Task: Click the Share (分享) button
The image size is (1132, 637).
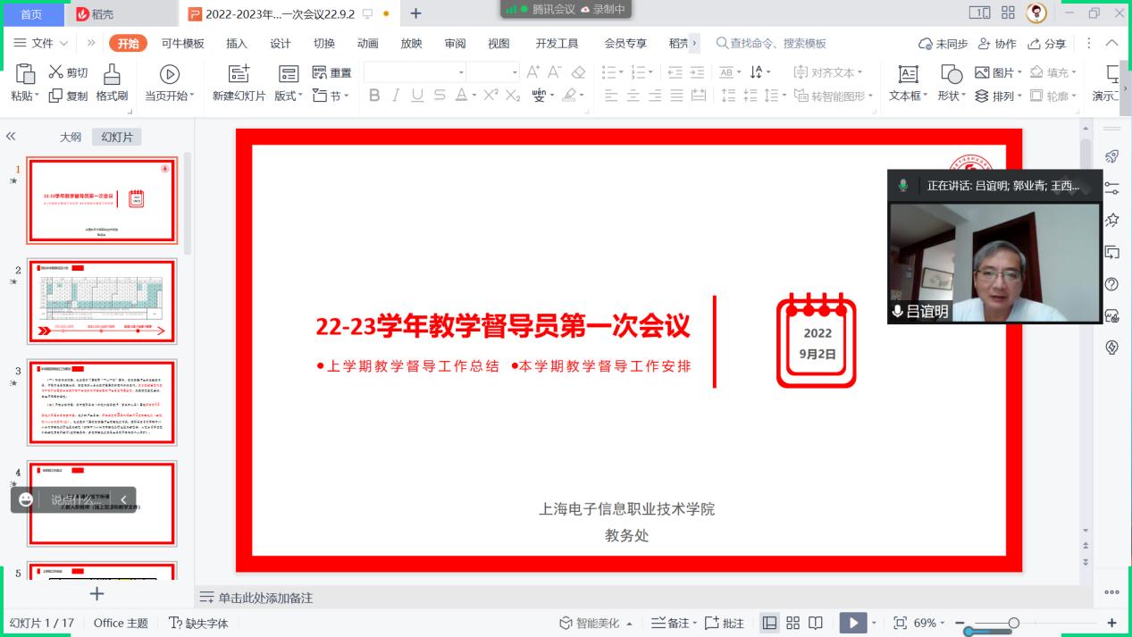Action: click(1047, 44)
